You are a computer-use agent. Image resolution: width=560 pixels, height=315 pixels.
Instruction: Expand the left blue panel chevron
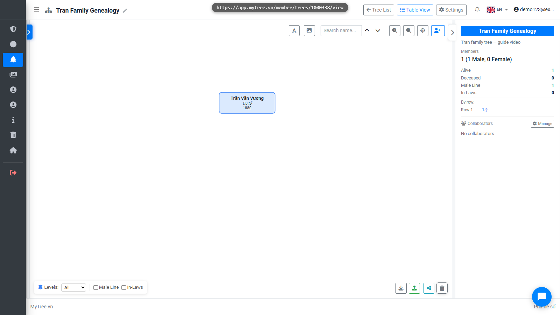point(29,32)
